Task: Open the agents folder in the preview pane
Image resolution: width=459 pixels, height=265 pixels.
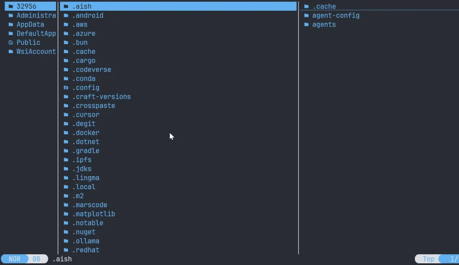Action: point(324,25)
